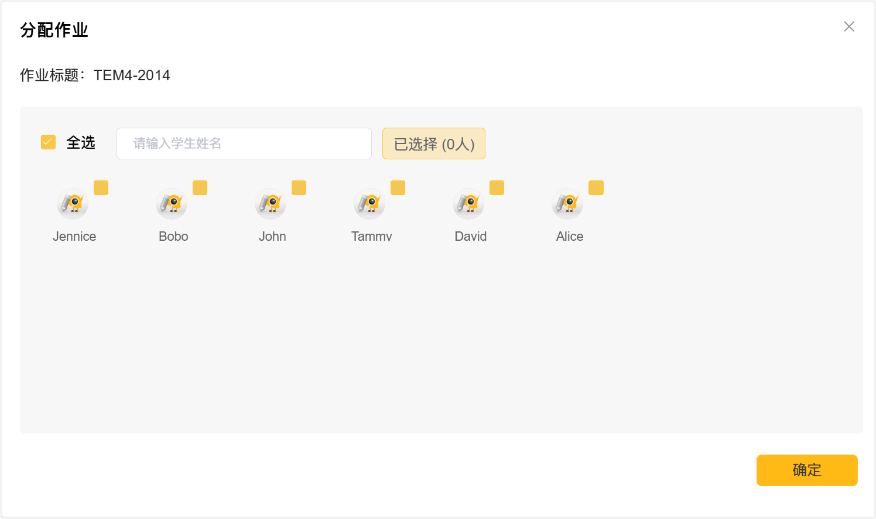Close the 分配作业 dialog
This screenshot has width=876, height=519.
click(x=849, y=26)
